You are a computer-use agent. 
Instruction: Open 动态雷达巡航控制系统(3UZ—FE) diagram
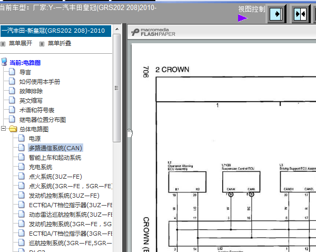pos(71,215)
